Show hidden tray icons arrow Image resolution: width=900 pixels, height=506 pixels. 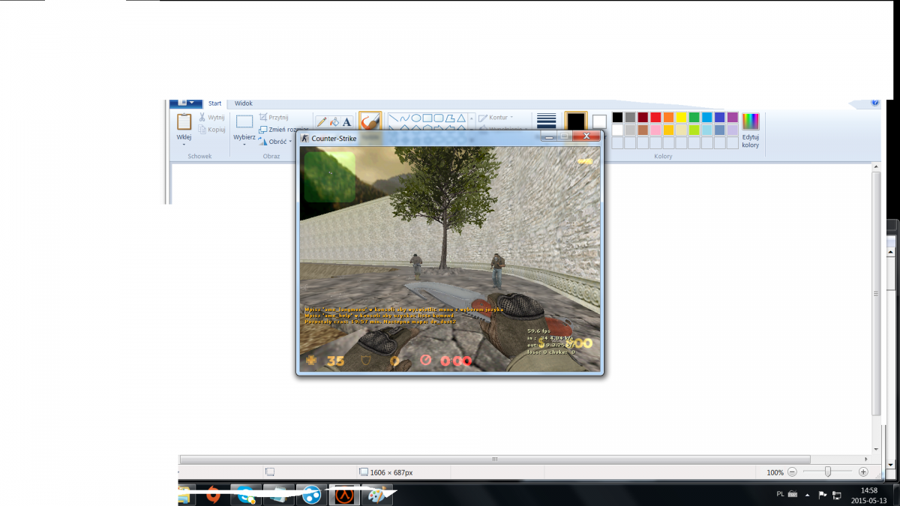click(807, 495)
